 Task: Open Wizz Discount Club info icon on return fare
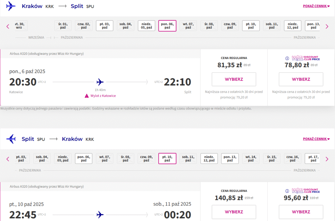pos(287,191)
